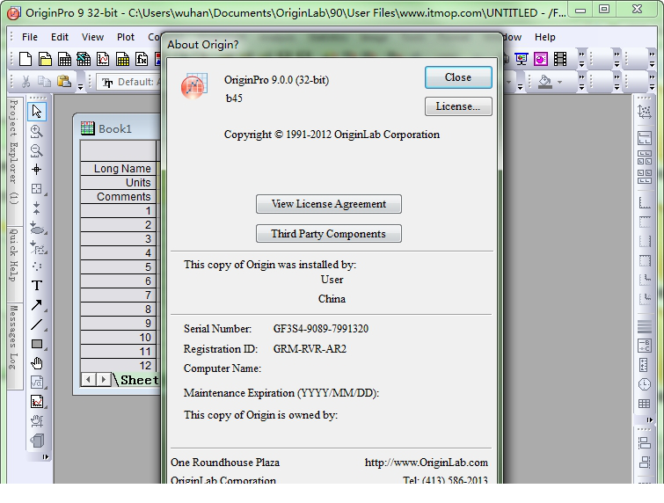Open the Plot menu

click(126, 37)
